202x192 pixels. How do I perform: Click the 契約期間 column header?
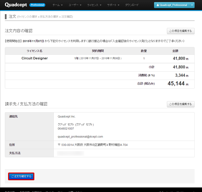(98, 51)
